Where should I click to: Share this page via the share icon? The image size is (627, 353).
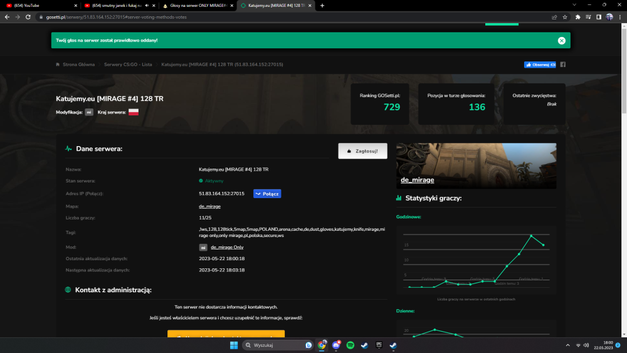coord(554,17)
